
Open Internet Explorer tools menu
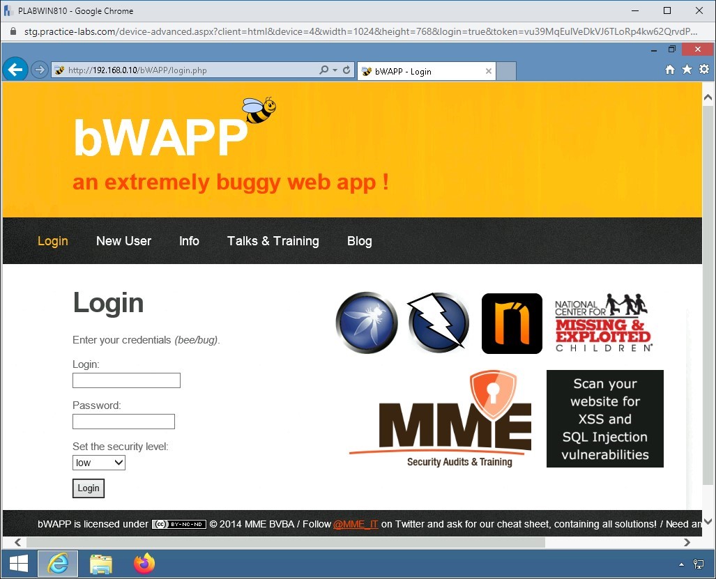(x=703, y=70)
